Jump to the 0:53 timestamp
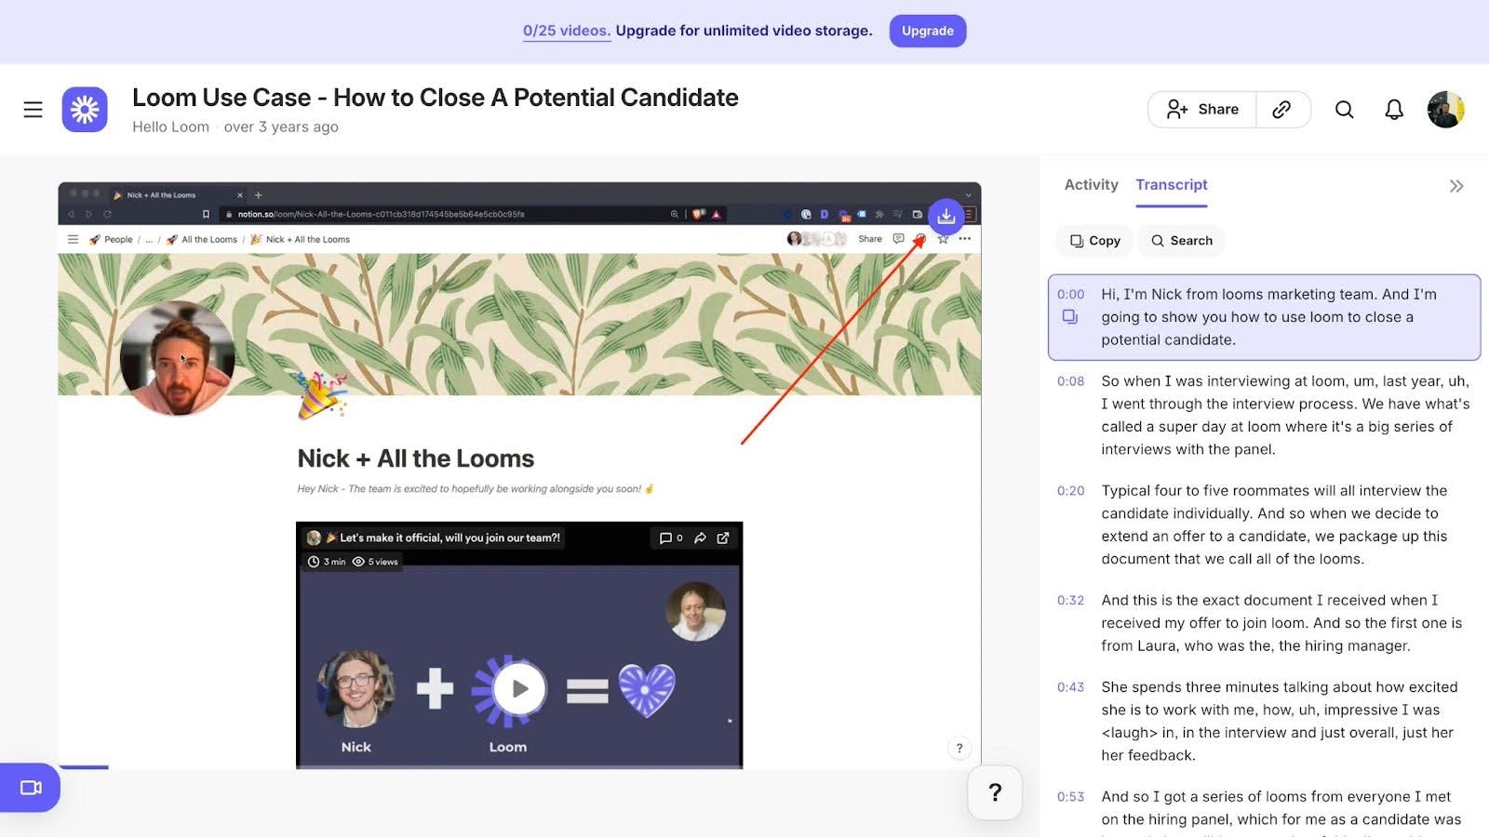The height and width of the screenshot is (837, 1489). [1071, 797]
